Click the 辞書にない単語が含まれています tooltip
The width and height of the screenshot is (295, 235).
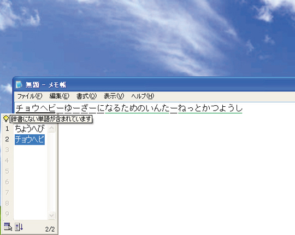(x=51, y=119)
